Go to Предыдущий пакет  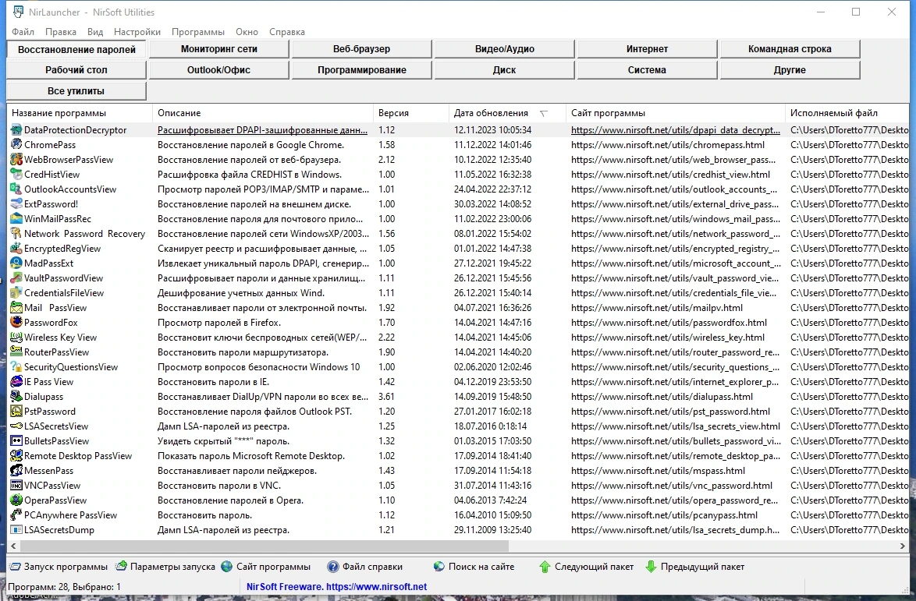click(x=694, y=567)
